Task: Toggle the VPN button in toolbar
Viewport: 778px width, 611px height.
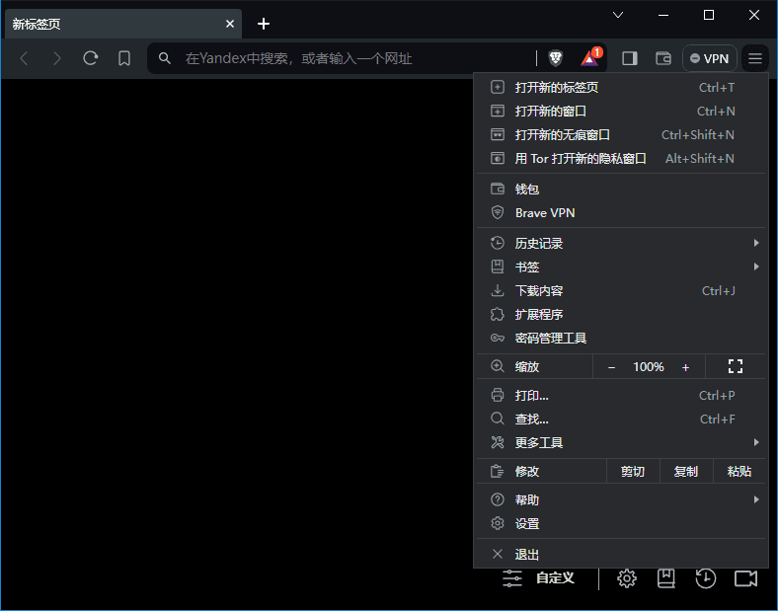Action: [709, 58]
